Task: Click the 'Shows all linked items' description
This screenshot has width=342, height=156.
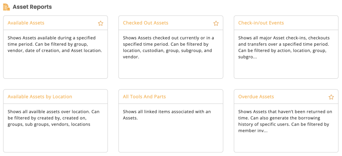Action: tap(167, 115)
